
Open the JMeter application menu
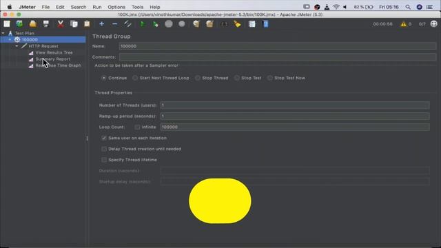pyautogui.click(x=27, y=7)
